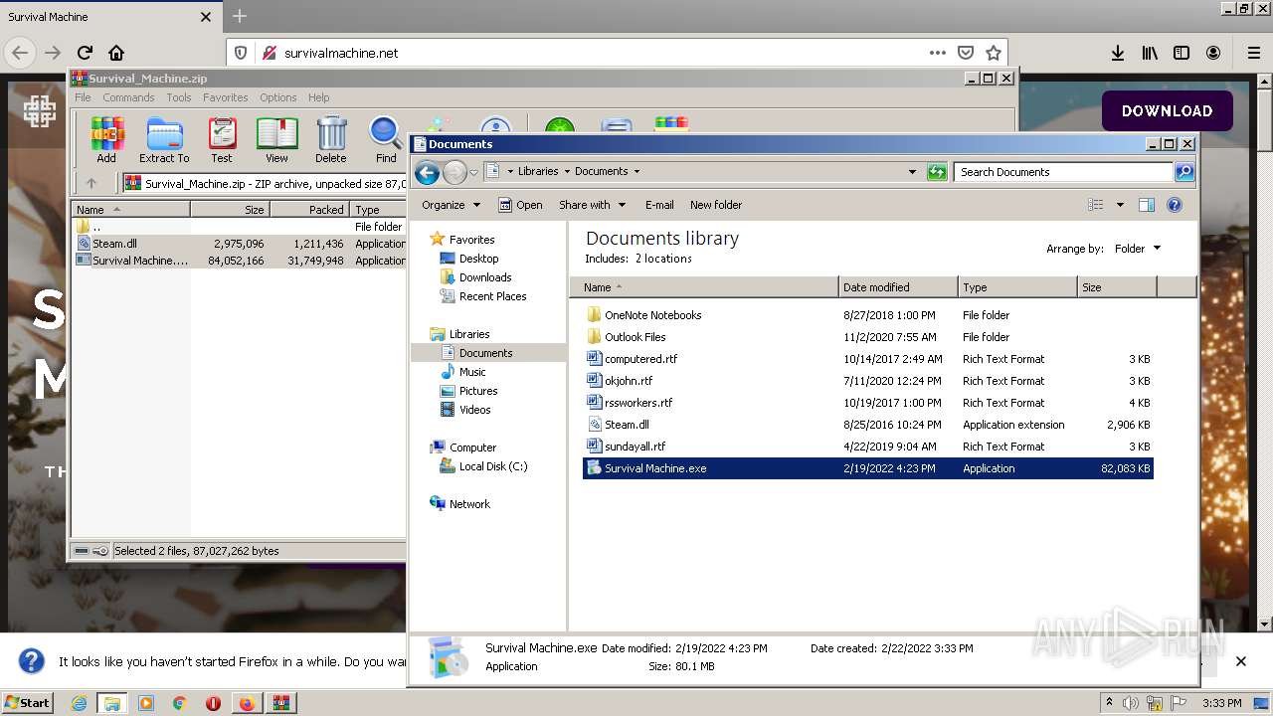Expand the address bar history dropdown
Screen dimensions: 1273x716
(912, 172)
